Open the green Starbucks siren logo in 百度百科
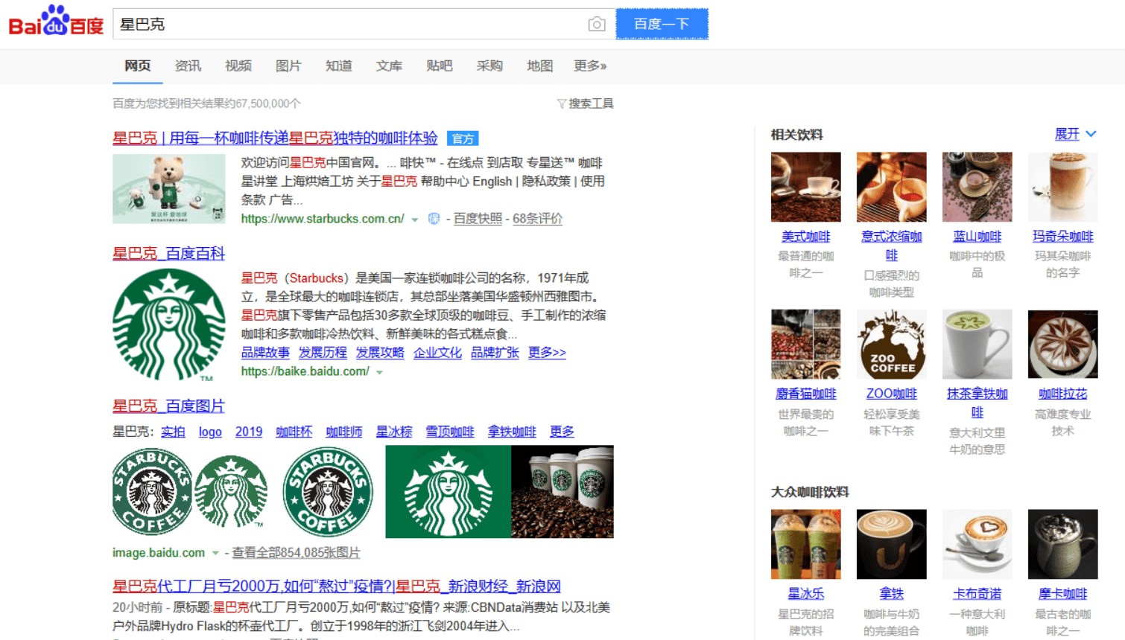Screen dimensions: 1125x640 tap(168, 324)
